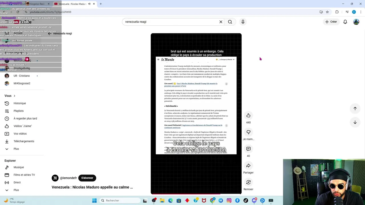Open Musique in the Explorer section
Viewport: 365px width, 205px height.
pos(19,167)
